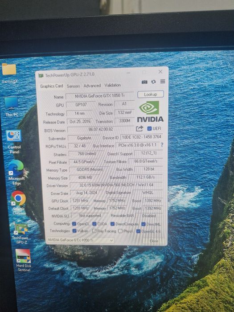Click the Transistors field 3300M
234x312 pixels.
[124, 121]
